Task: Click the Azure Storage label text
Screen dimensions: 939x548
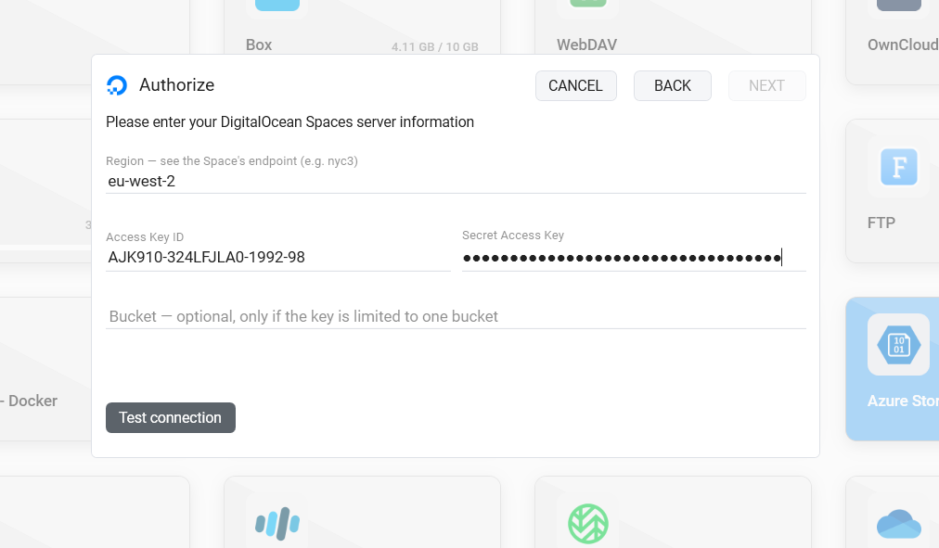Action: click(x=903, y=401)
